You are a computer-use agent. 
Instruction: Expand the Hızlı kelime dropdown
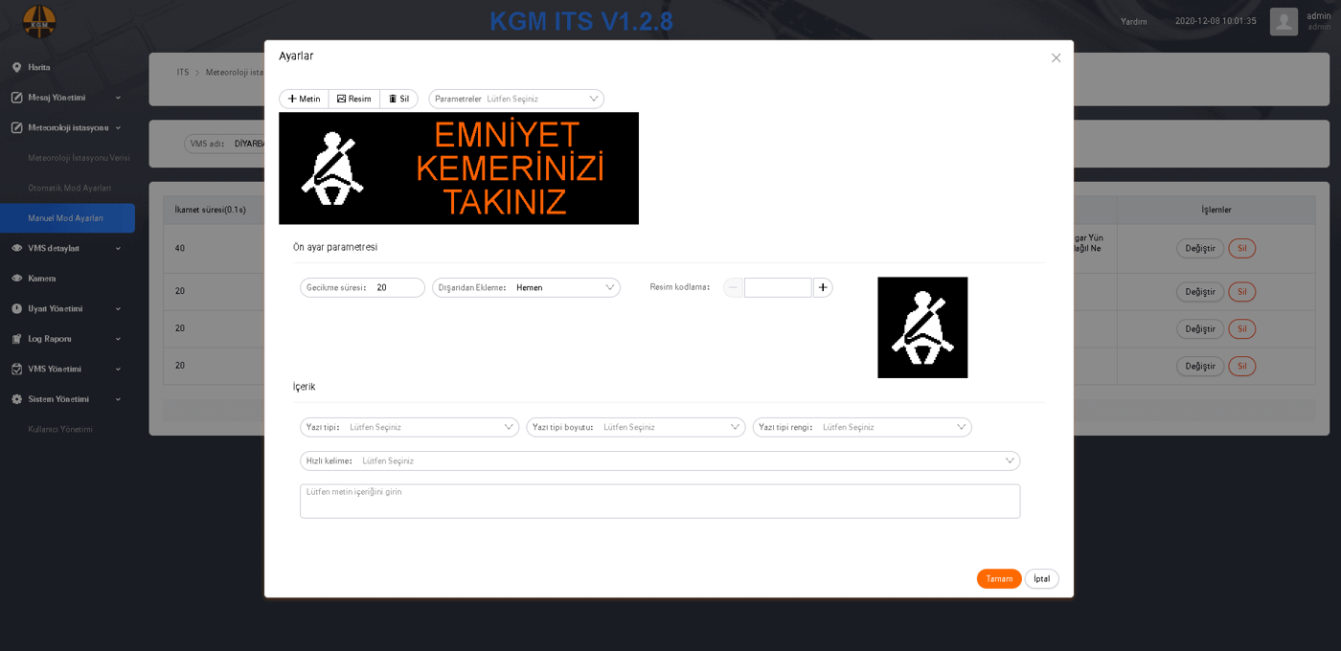[x=660, y=460]
